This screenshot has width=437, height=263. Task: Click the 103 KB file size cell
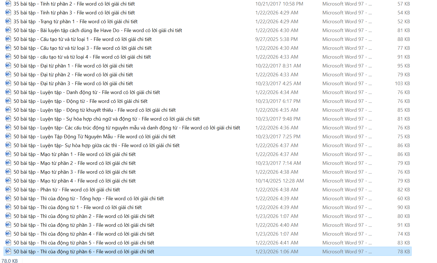402,84
